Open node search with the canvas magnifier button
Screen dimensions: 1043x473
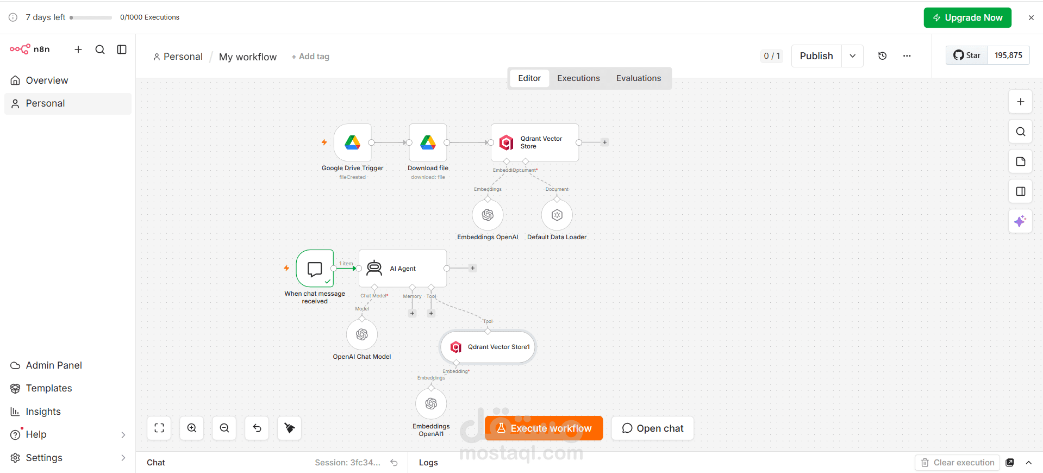click(1021, 132)
